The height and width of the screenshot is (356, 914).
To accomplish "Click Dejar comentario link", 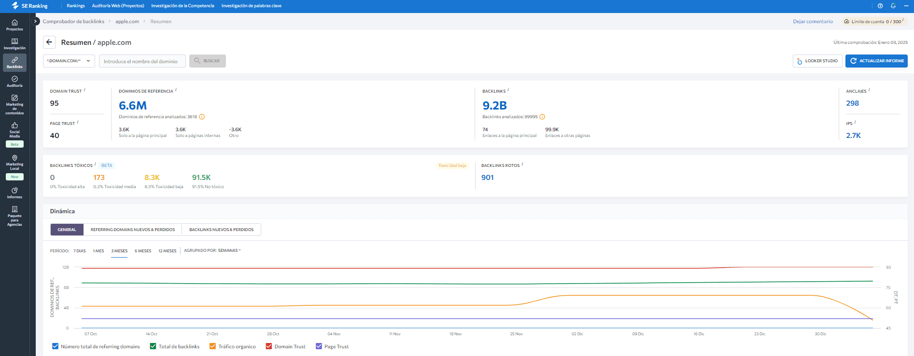I will [813, 21].
